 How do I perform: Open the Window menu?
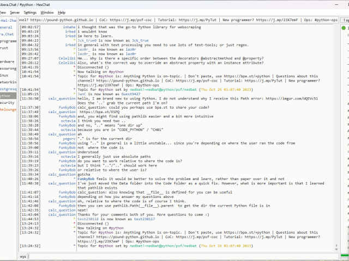tap(47, 12)
